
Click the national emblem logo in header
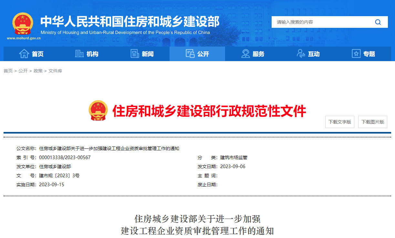[23, 24]
